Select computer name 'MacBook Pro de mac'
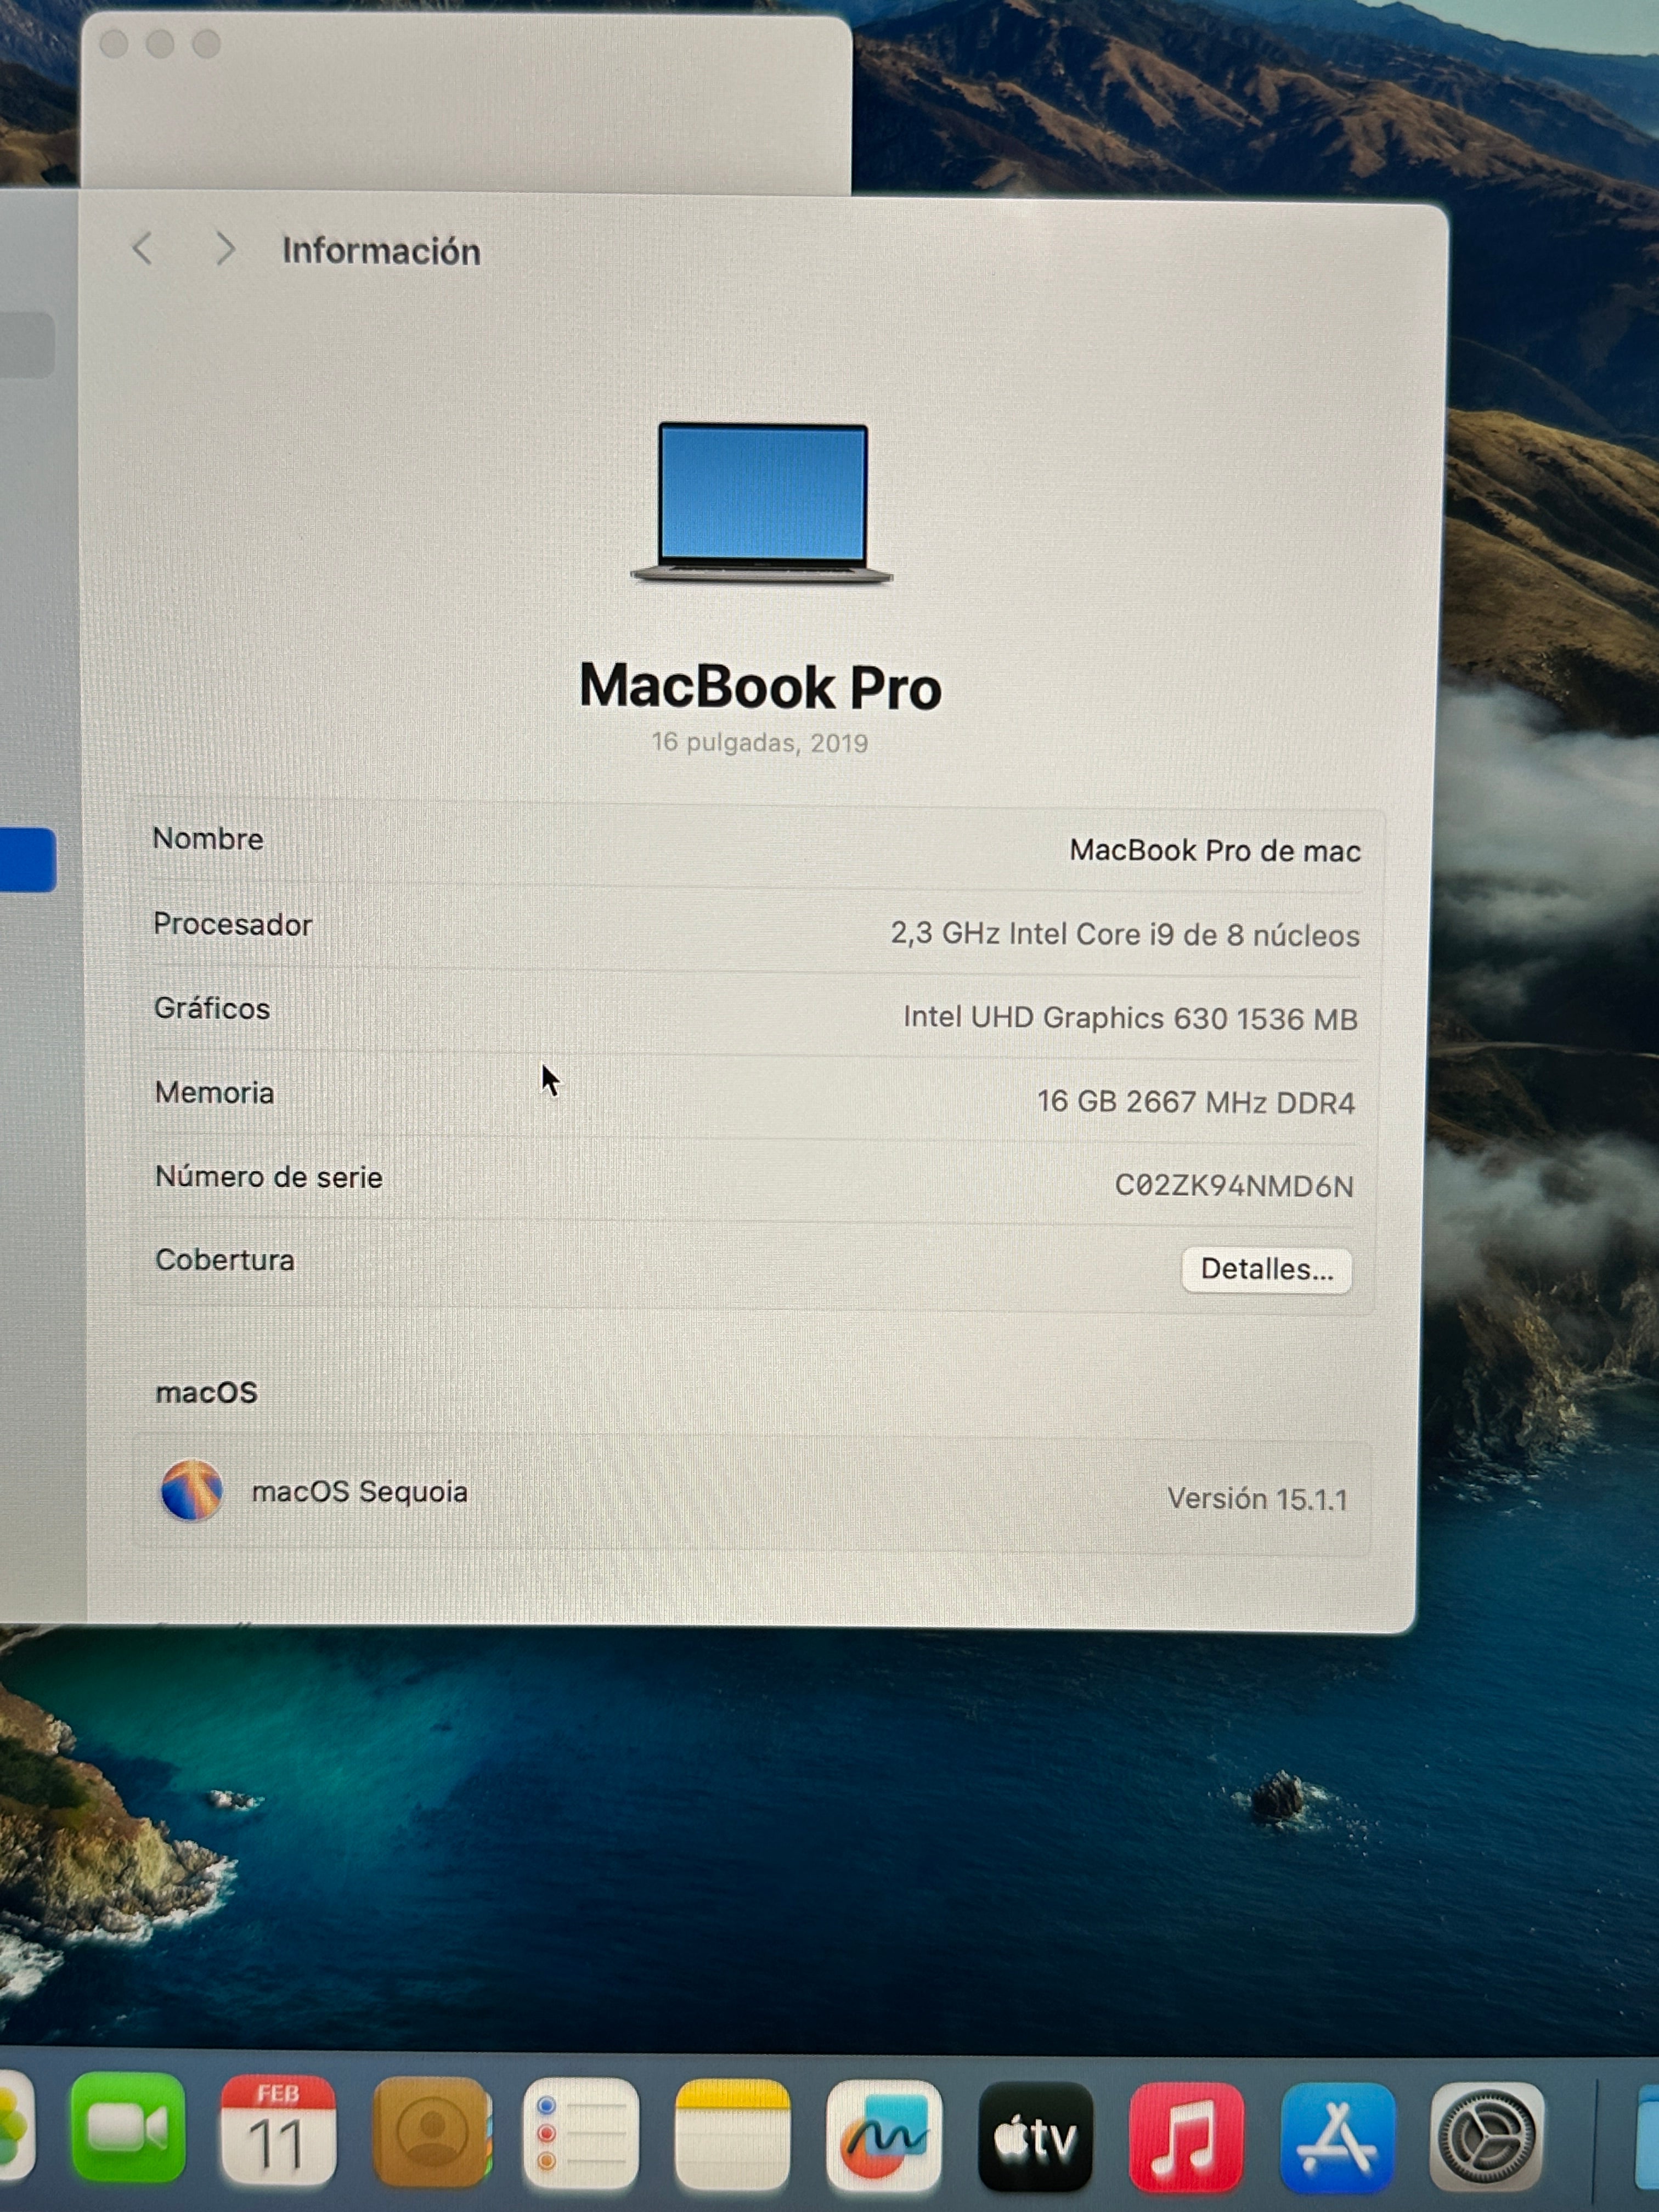 [1215, 850]
